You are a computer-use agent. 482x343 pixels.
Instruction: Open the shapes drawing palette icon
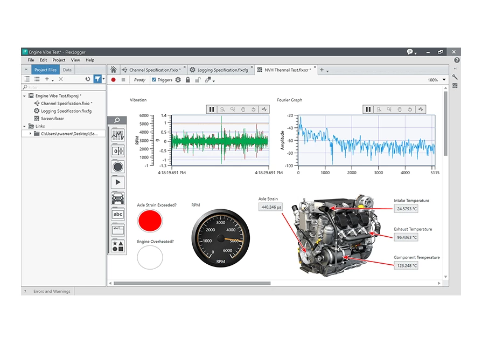point(117,246)
